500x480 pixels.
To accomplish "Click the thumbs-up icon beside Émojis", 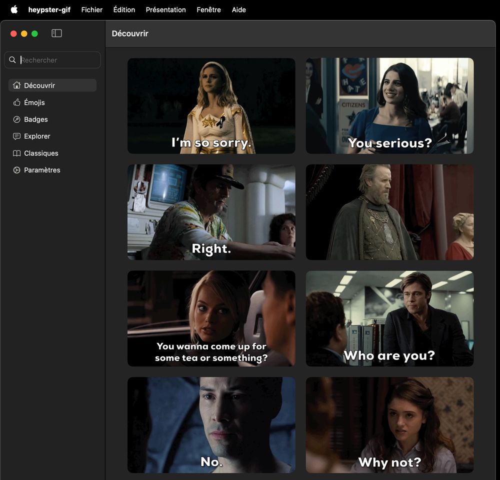I will [16, 102].
